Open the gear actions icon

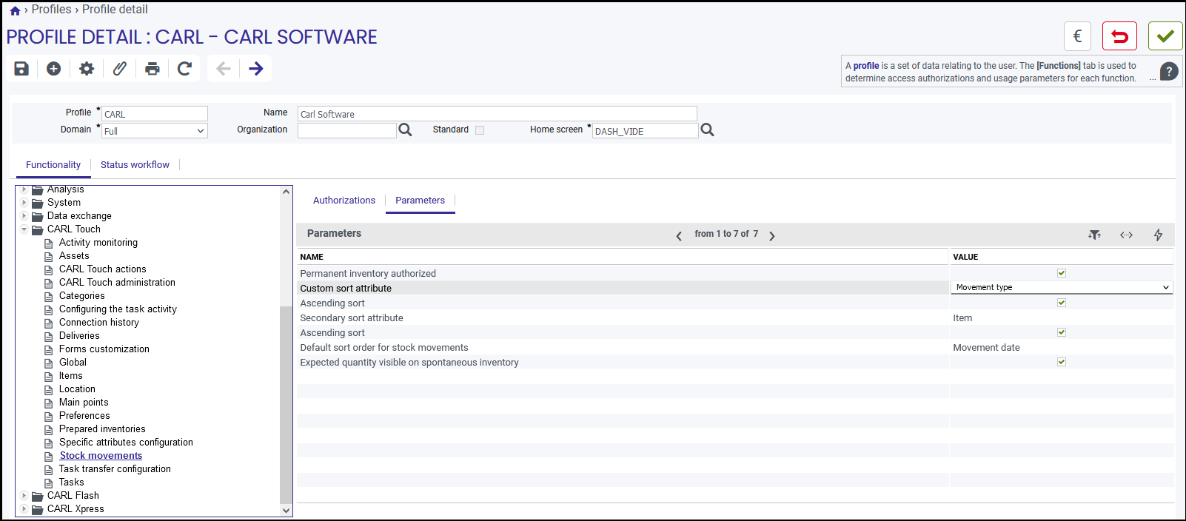tap(87, 69)
